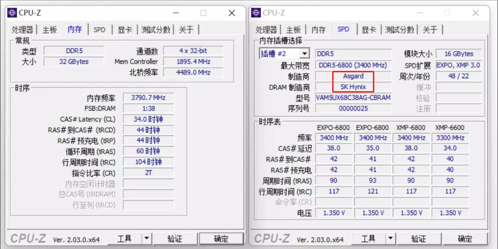Open the 处理器 tab in left window
Viewport: 498px width, 249px height.
(x=22, y=30)
